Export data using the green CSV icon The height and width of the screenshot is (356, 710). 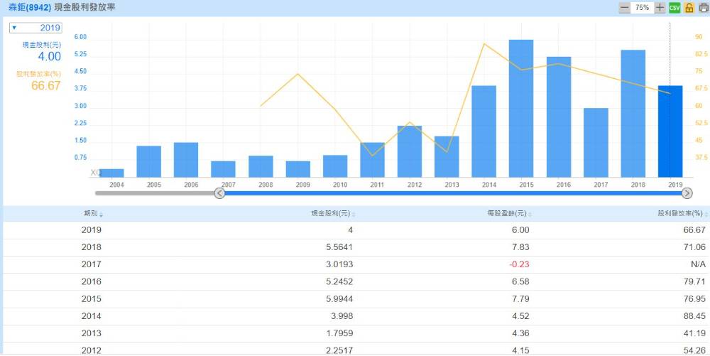pyautogui.click(x=674, y=8)
